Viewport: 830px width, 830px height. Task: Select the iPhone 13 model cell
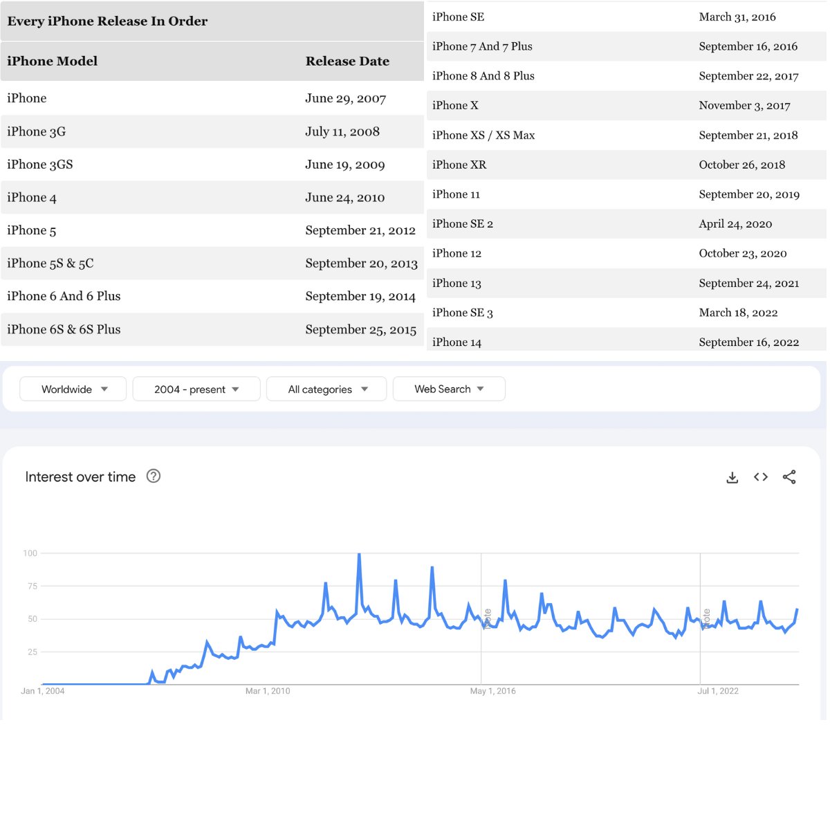(x=457, y=283)
